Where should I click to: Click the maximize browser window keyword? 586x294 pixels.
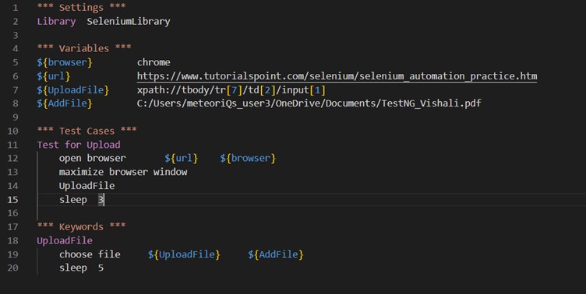tap(123, 172)
